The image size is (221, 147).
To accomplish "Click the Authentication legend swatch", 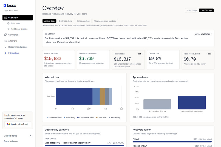I will 48,118.
